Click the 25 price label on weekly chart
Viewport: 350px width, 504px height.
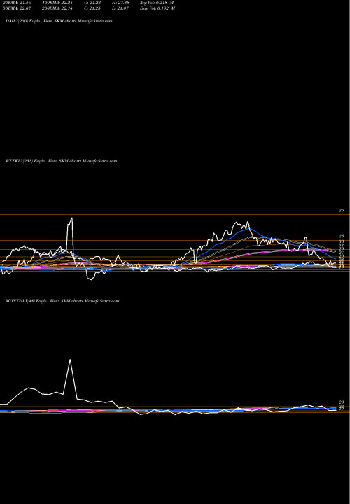[341, 210]
